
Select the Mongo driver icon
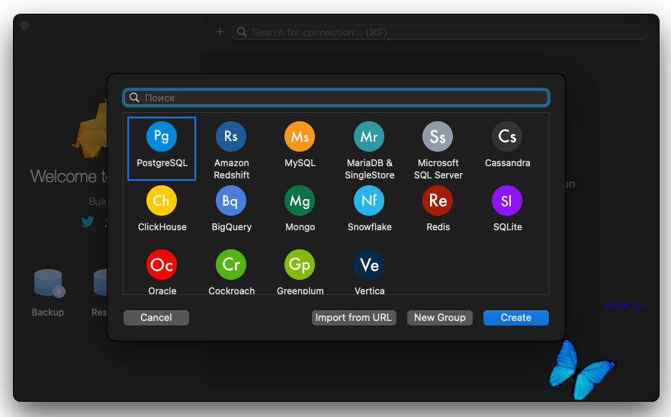[300, 200]
